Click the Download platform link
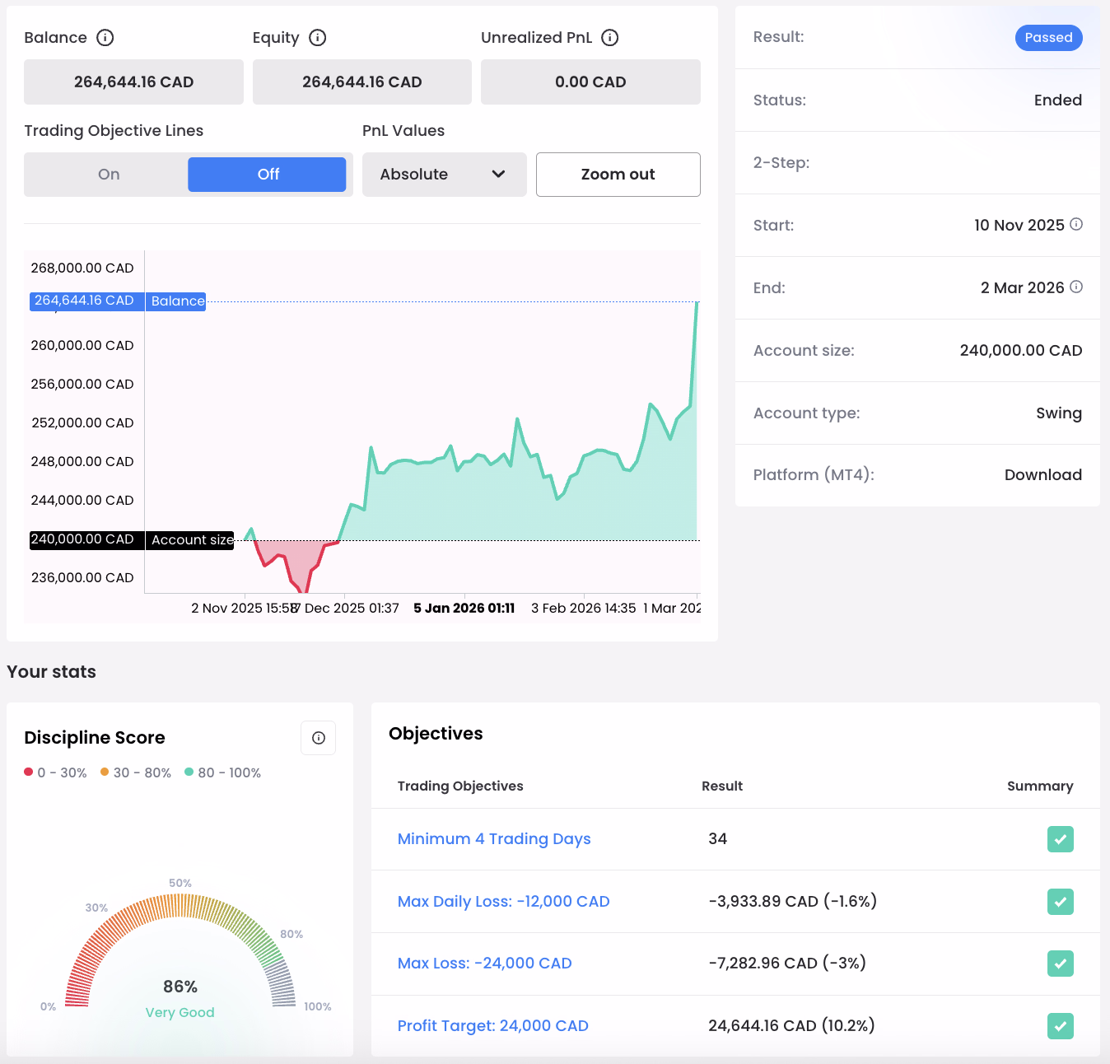1110x1064 pixels. point(1043,475)
